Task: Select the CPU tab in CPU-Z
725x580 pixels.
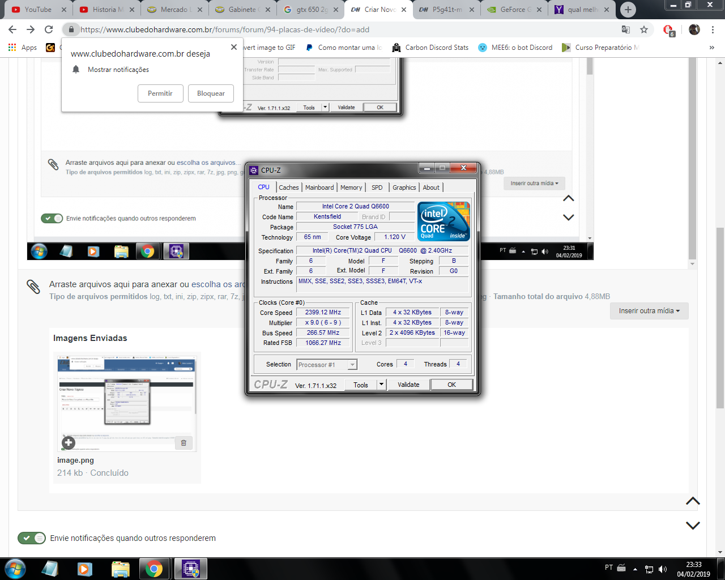Action: [x=264, y=187]
